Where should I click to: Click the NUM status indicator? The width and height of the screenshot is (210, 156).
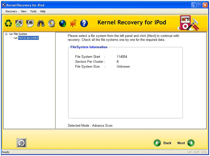pyautogui.click(x=196, y=152)
